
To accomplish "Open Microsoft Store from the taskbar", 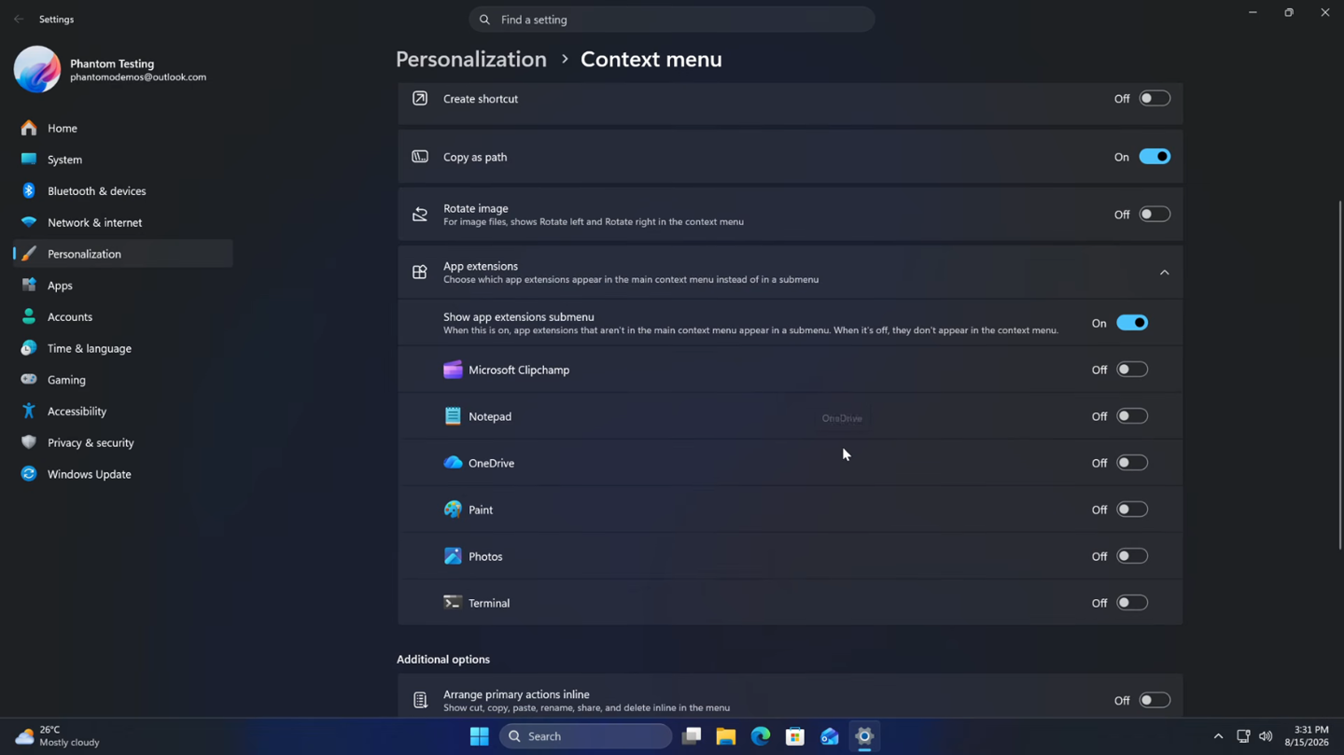I will point(795,736).
